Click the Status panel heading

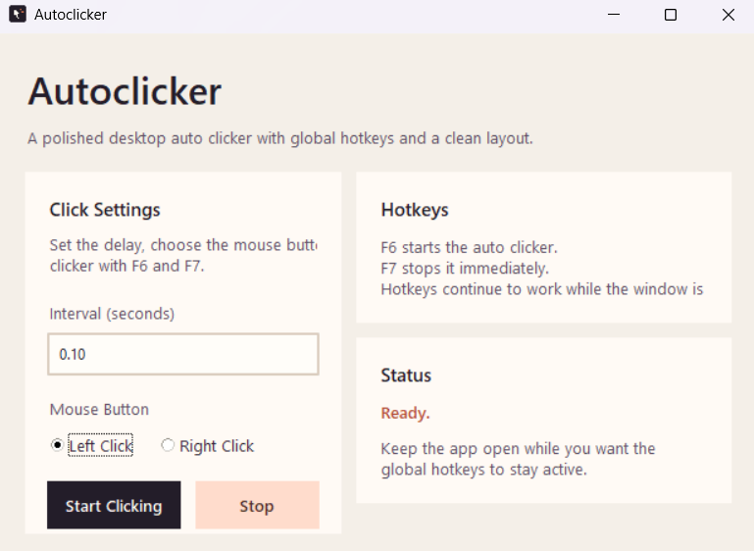[406, 376]
